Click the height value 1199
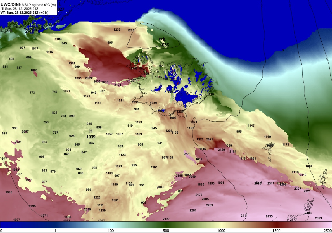 pos(114,184)
